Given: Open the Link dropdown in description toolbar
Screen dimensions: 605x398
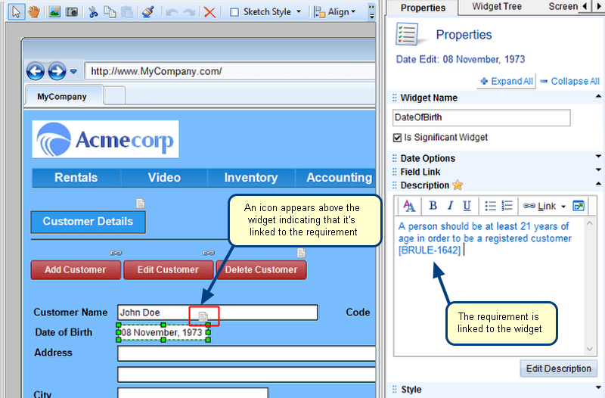Looking at the screenshot, I should click(545, 206).
